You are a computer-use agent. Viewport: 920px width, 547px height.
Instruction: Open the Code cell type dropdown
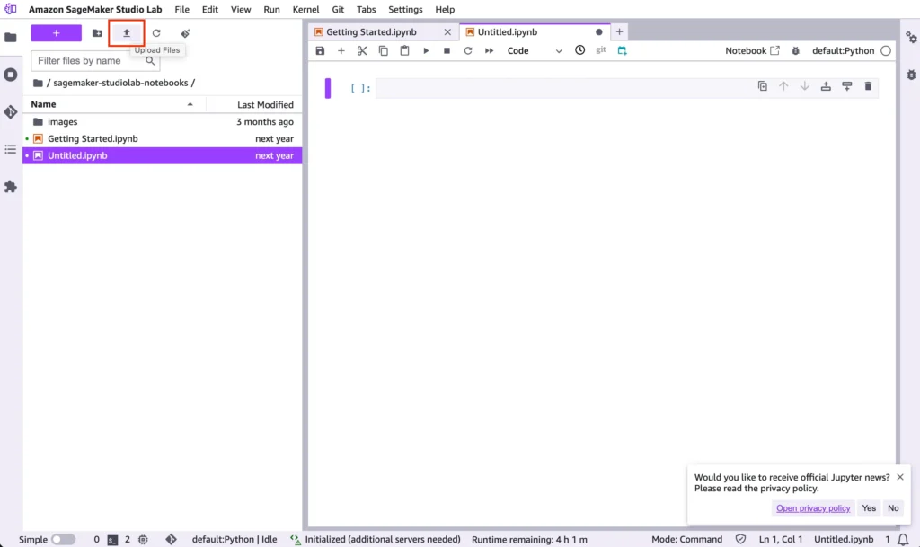point(534,51)
